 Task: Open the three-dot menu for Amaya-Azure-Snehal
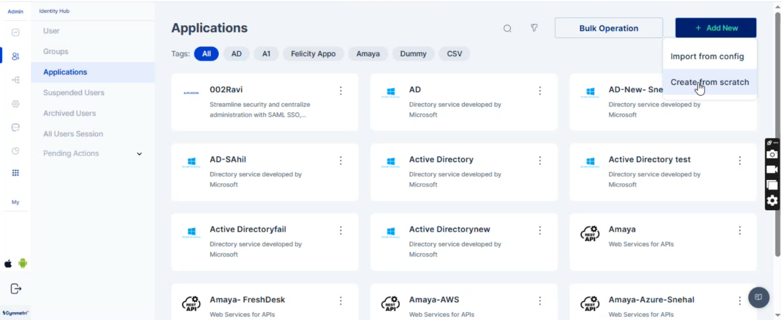click(x=740, y=301)
